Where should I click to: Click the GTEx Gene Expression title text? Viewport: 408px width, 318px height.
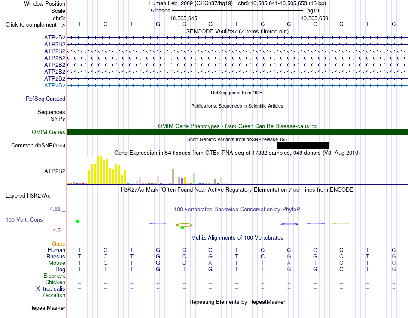[237, 153]
